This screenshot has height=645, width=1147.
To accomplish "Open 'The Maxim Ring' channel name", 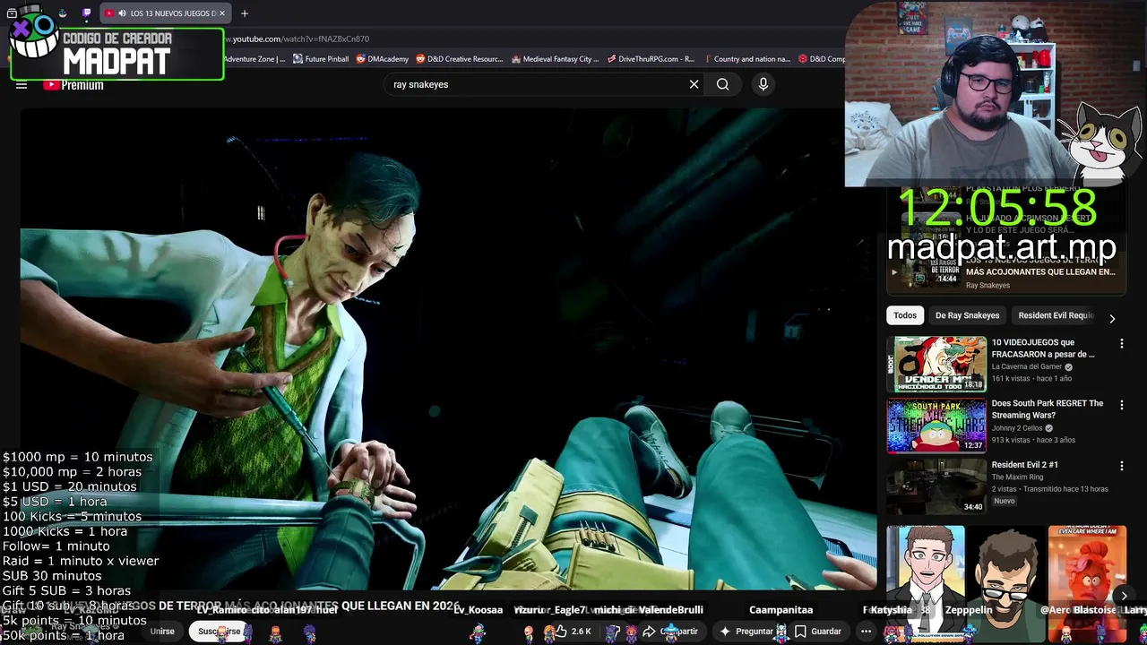I will click(1017, 477).
